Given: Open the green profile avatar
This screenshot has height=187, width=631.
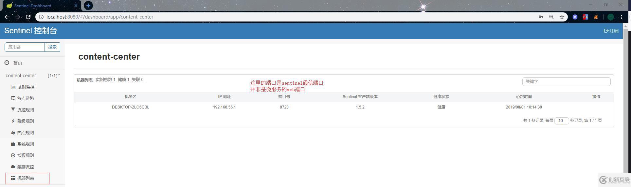Looking at the screenshot, I should (611, 17).
